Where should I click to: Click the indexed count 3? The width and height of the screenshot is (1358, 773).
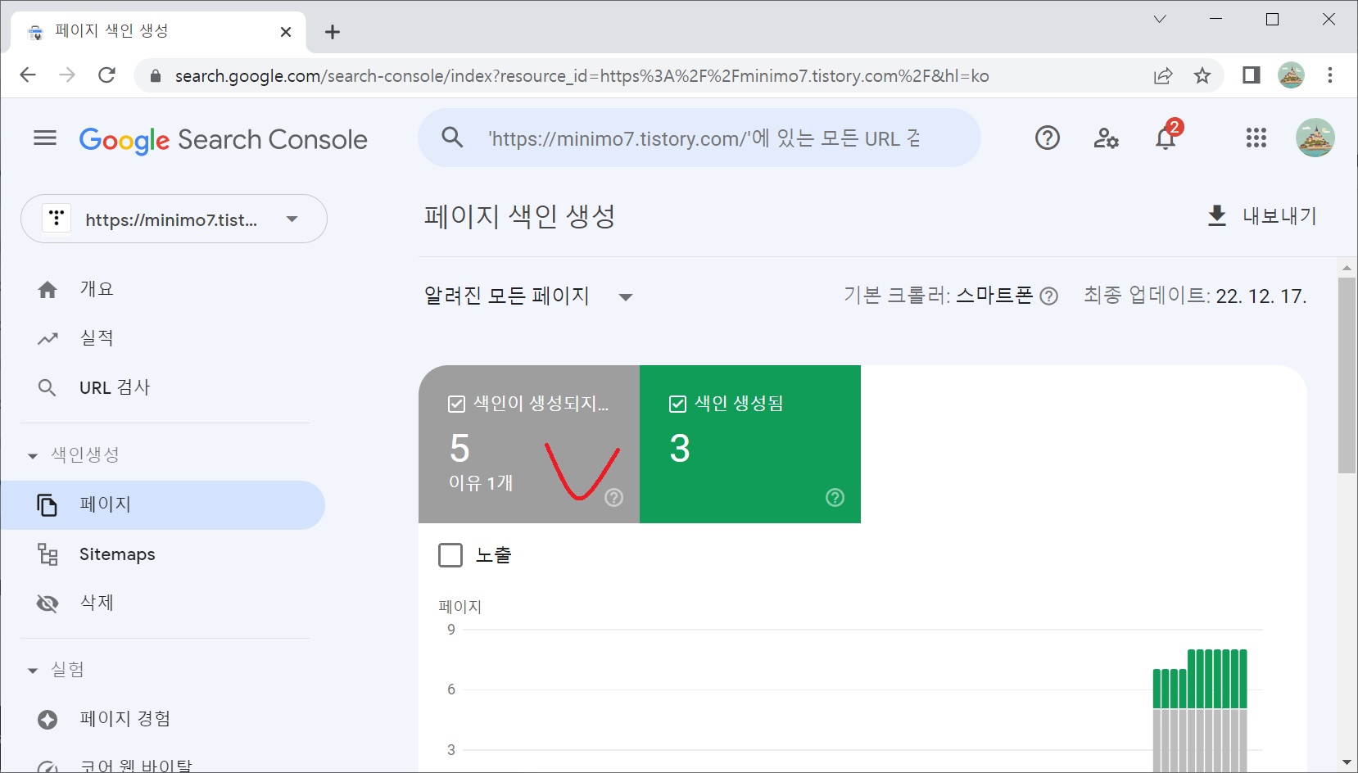(x=680, y=449)
